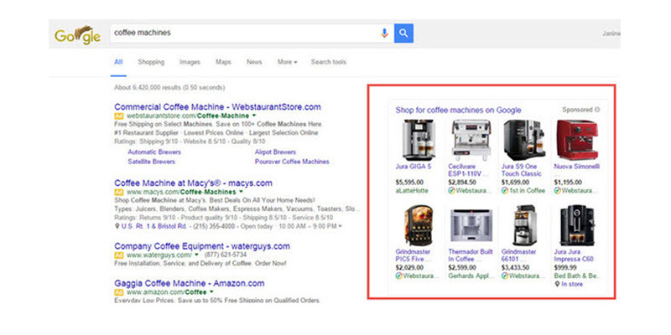Follow the Satellite Brewers sitelink
This screenshot has width=671, height=335.
152,162
